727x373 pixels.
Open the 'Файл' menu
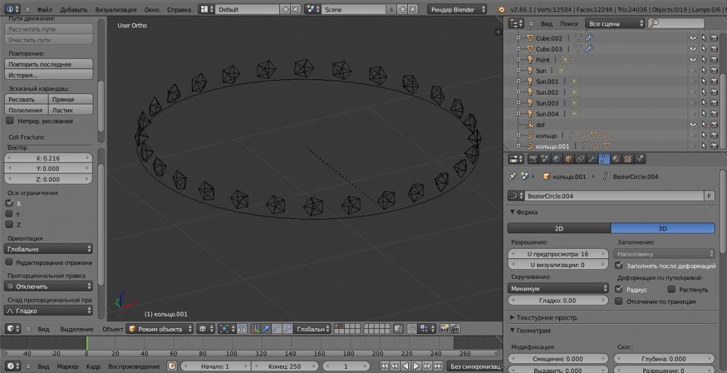[x=44, y=10]
